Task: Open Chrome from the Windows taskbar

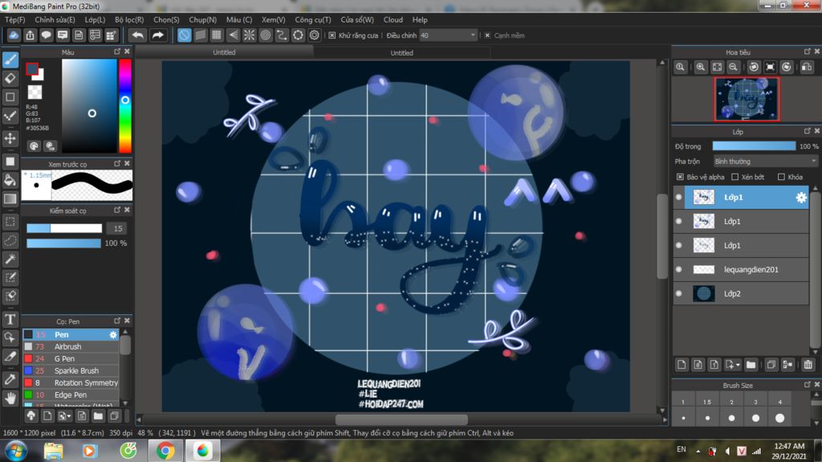Action: pos(165,451)
